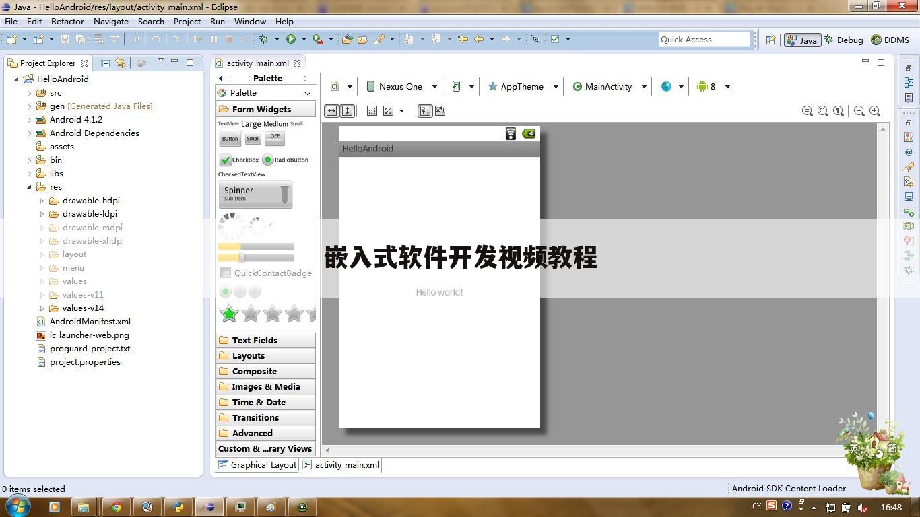Click the Debug bug icon in toolbar
The height and width of the screenshot is (517, 920).
(x=265, y=39)
